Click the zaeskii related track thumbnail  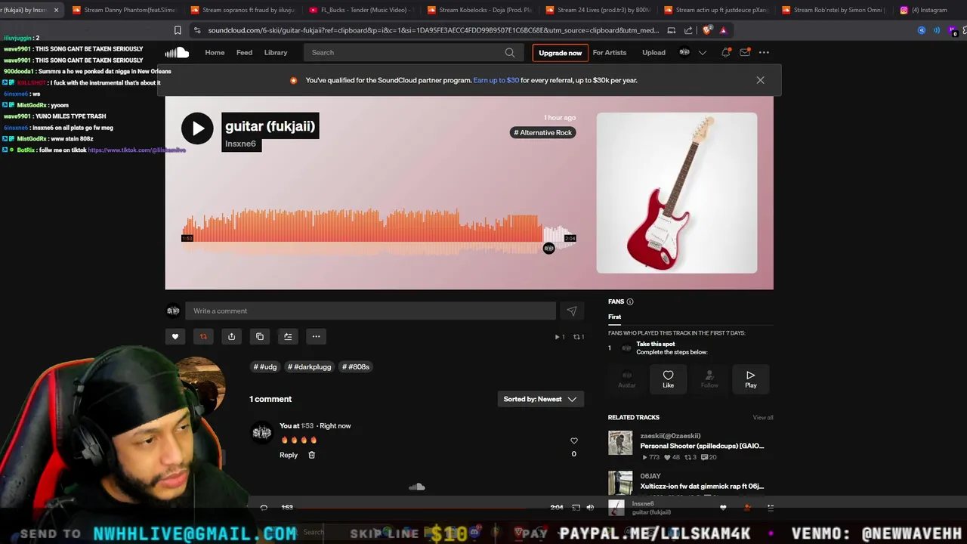tap(620, 443)
